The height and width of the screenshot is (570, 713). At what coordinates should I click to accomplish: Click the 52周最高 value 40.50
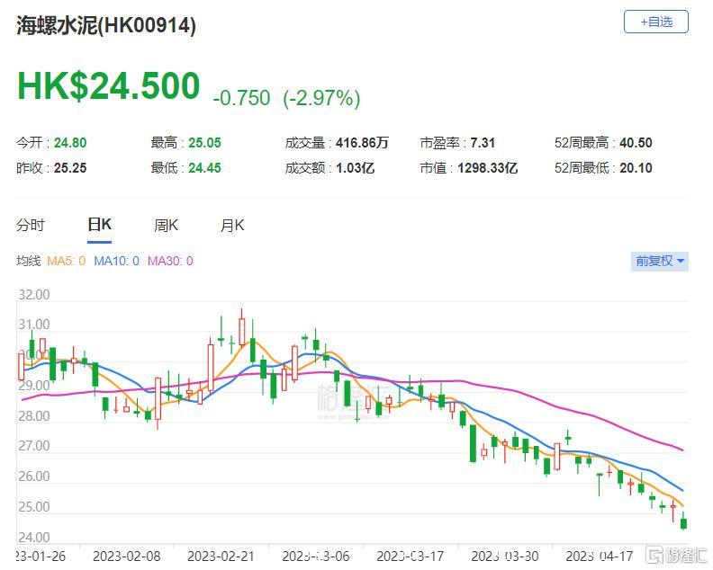636,143
